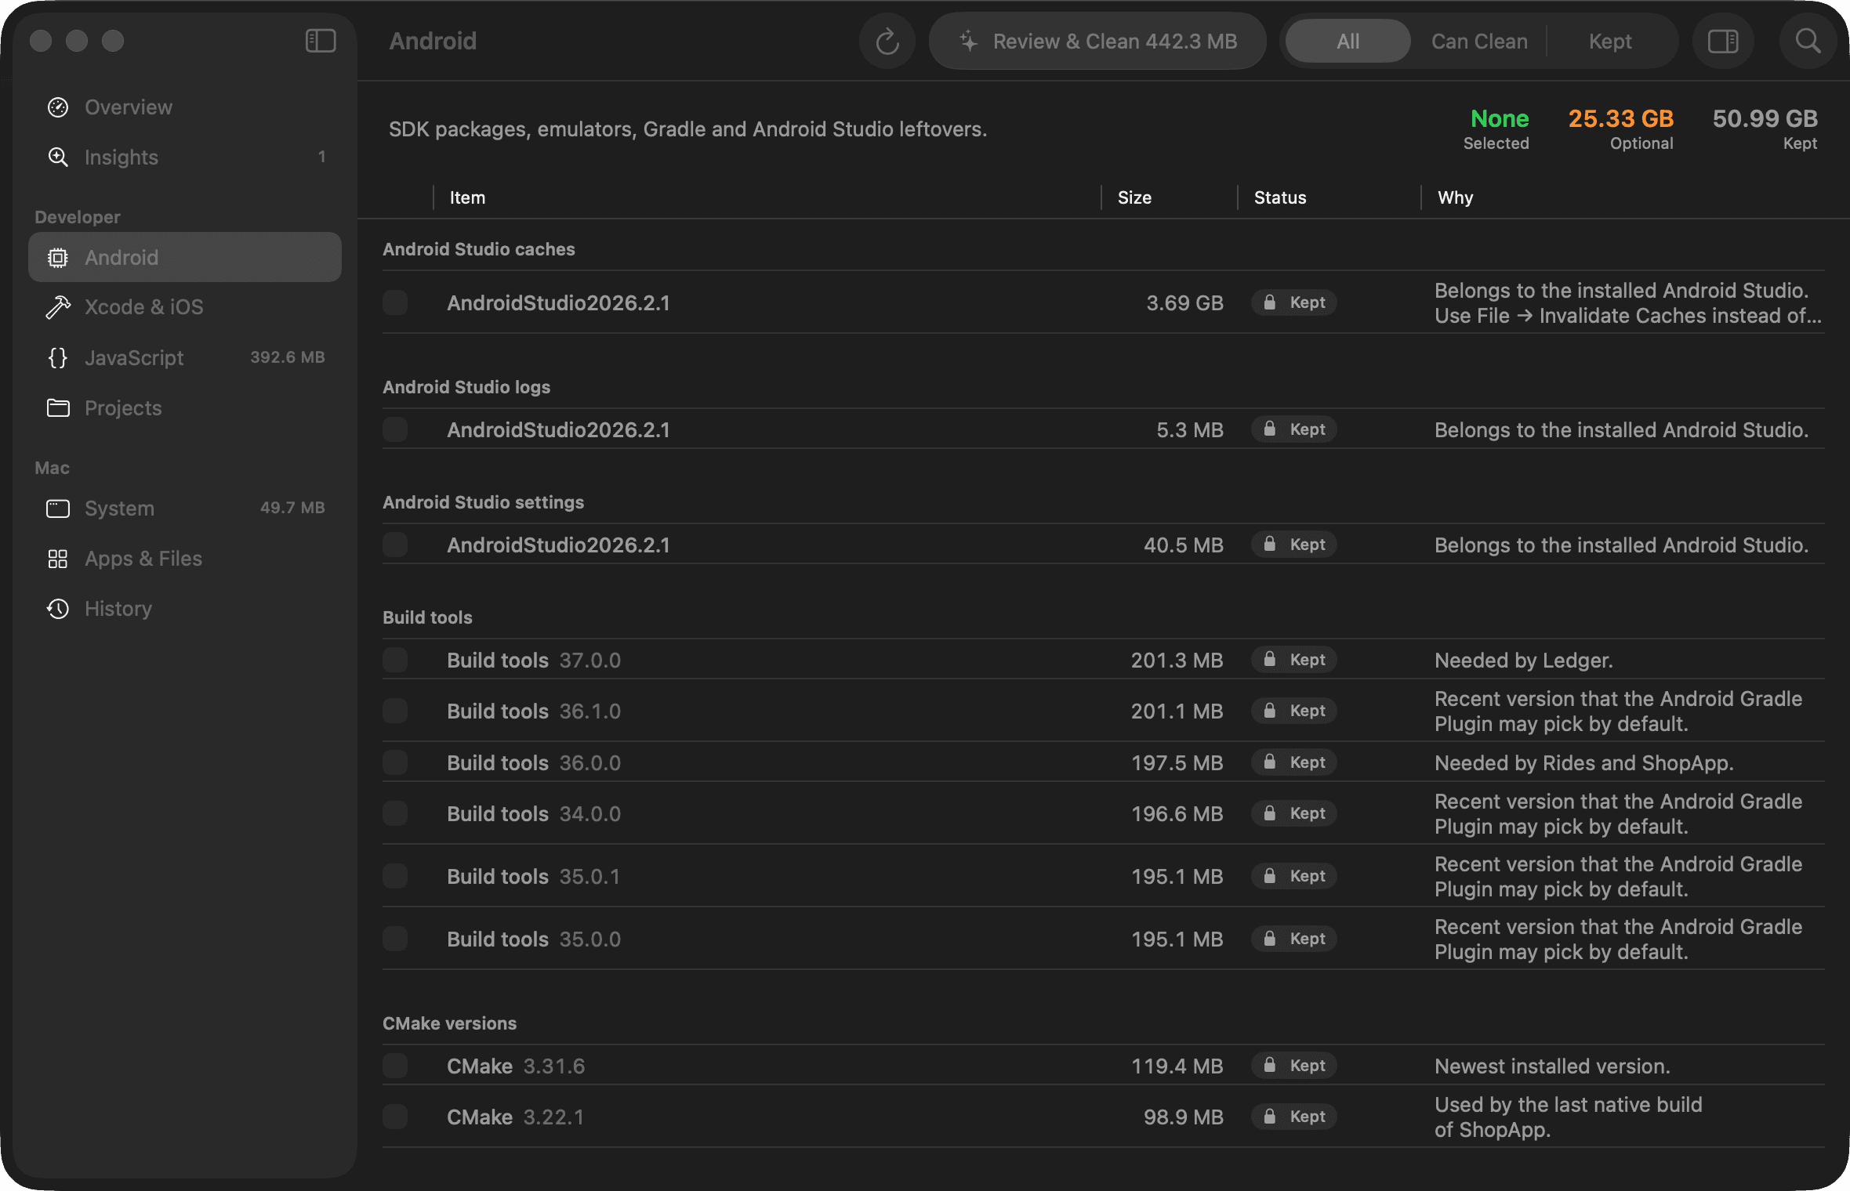Open the History sidebar item

click(x=185, y=609)
